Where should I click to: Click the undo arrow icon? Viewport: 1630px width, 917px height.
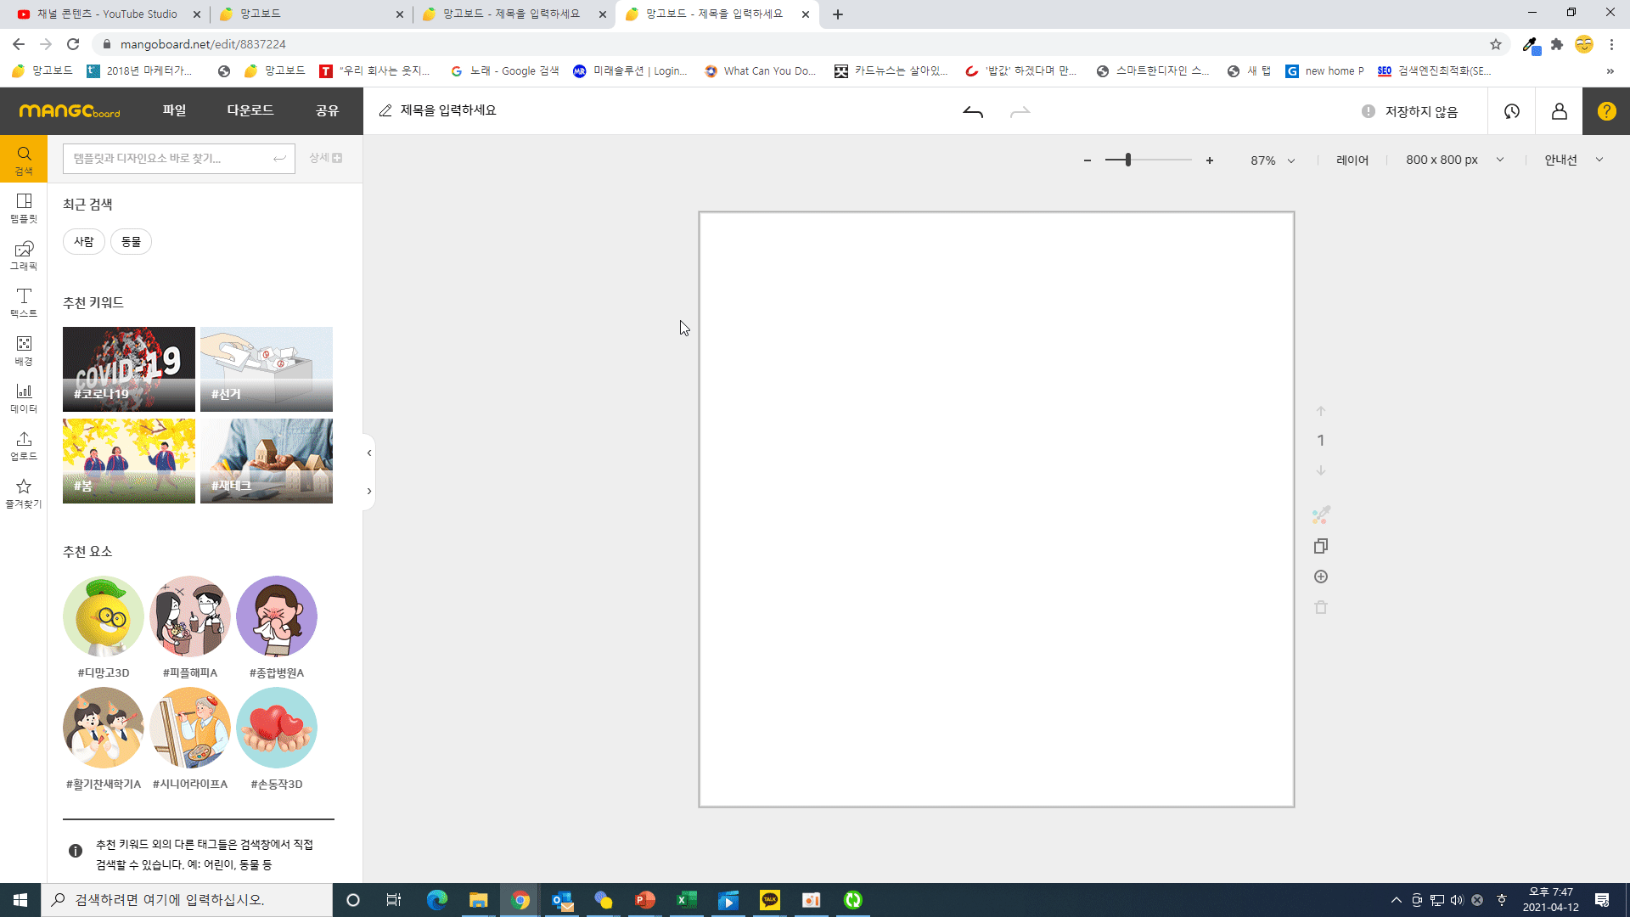tap(973, 111)
